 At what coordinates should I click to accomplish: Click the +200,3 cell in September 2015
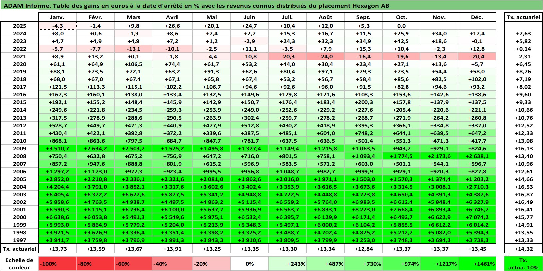click(364, 102)
